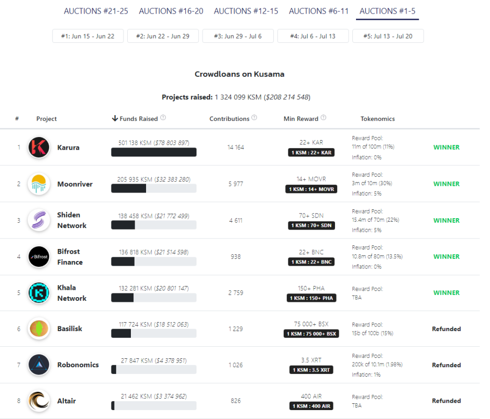Switch to the Auctions #12-15 tab
This screenshot has height=419, width=490.
pyautogui.click(x=246, y=11)
